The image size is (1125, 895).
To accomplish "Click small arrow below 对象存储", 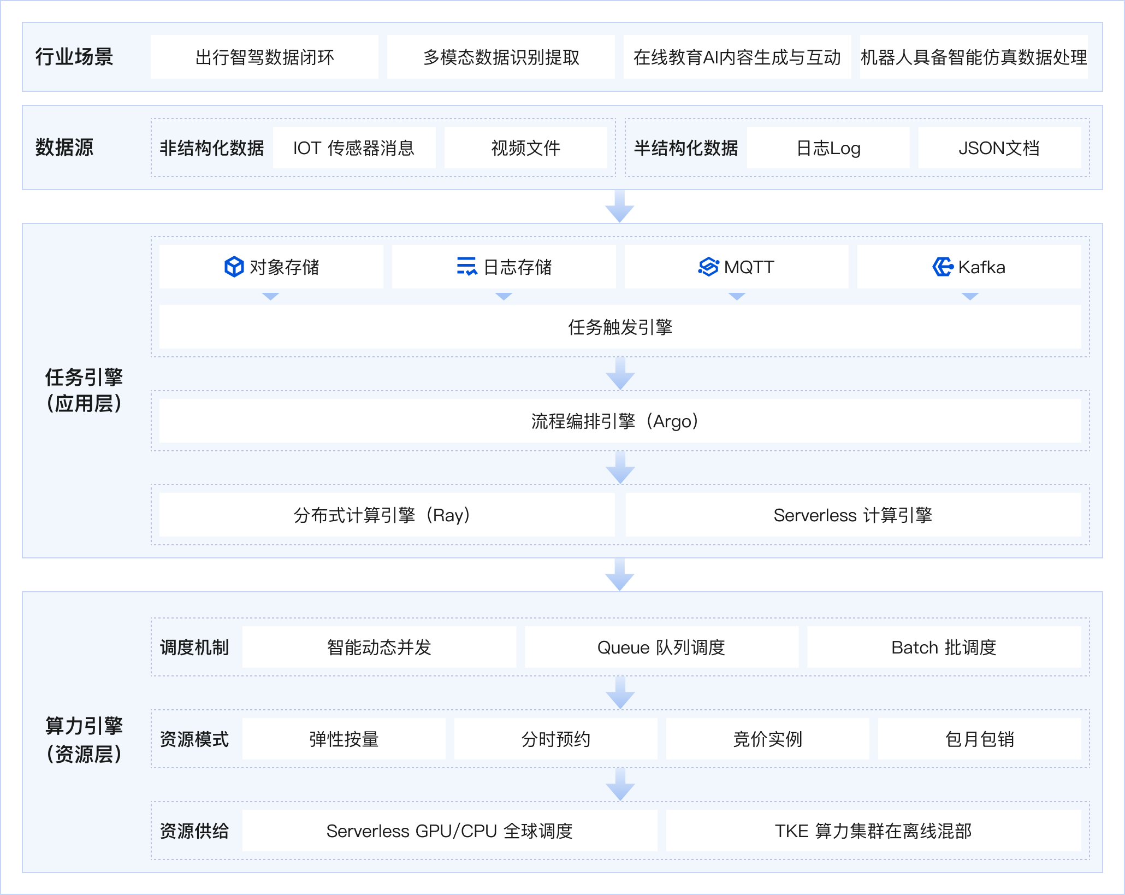I will coord(270,296).
